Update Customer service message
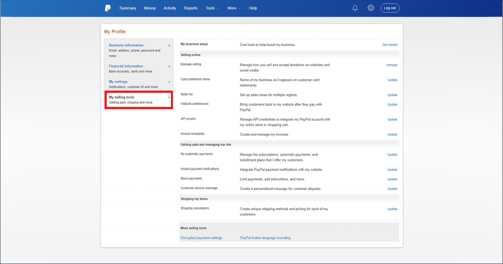This screenshot has height=264, width=503. (392, 189)
